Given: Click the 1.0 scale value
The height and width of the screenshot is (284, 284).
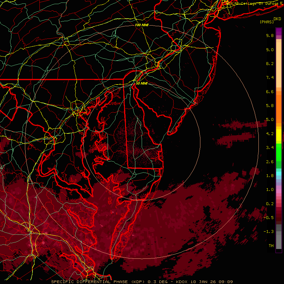Looking at the screenshot, I should click(270, 190).
